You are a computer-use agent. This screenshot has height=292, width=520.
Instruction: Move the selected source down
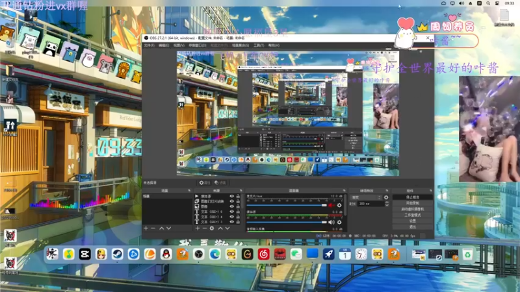pyautogui.click(x=227, y=228)
